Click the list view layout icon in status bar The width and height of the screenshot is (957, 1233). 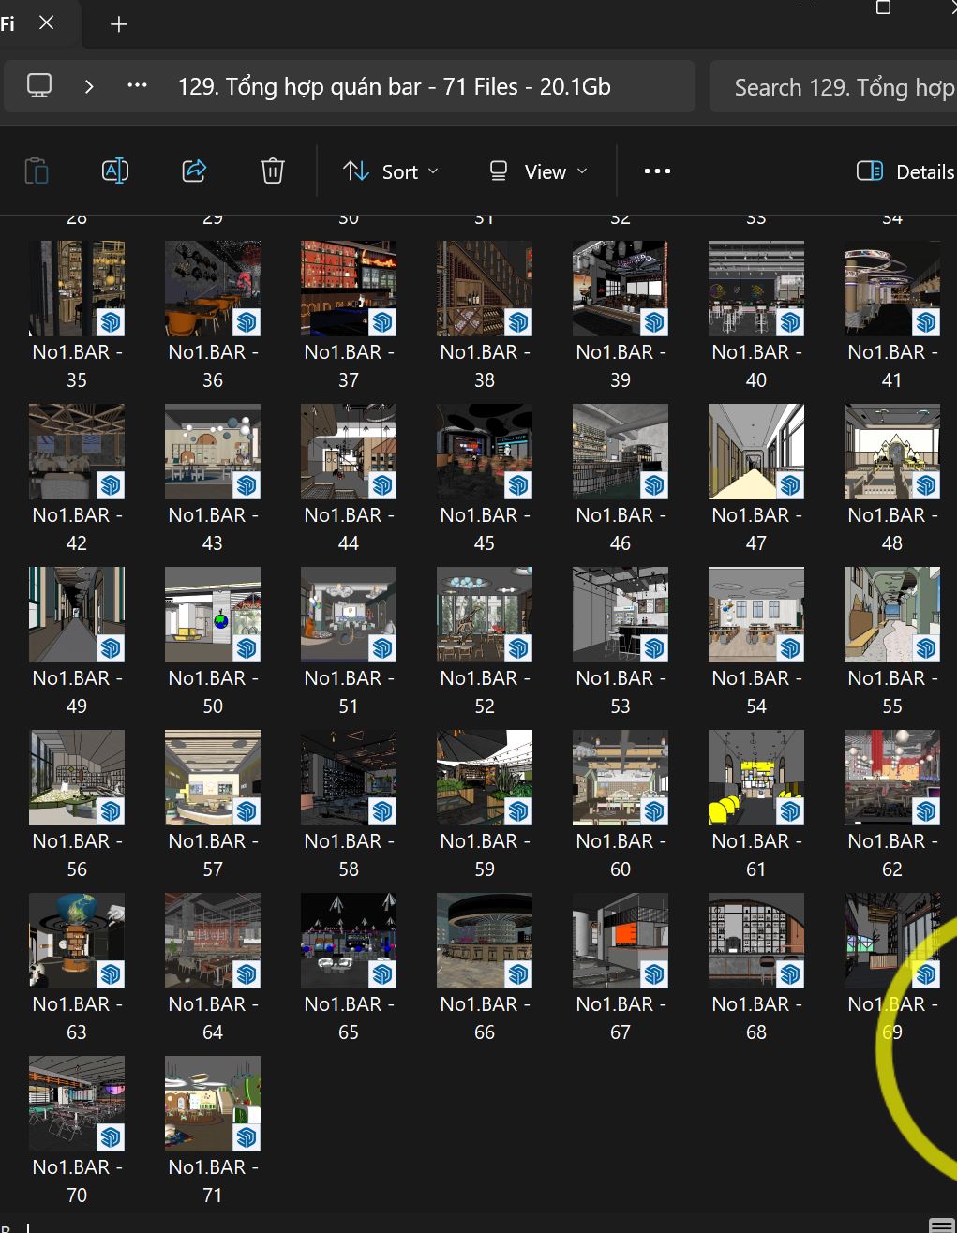(x=941, y=1226)
